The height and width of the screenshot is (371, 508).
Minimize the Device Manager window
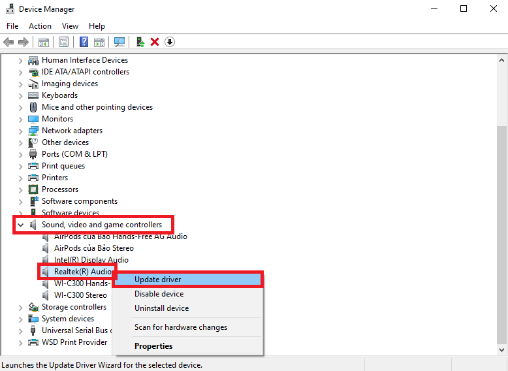(434, 8)
